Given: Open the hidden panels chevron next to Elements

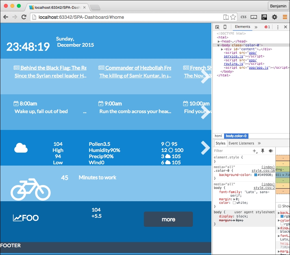Looking at the screenshot, I should 256,27.
